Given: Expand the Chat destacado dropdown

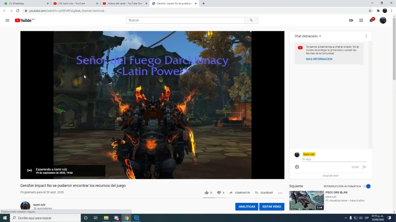Looking at the screenshot, I should pos(308,36).
